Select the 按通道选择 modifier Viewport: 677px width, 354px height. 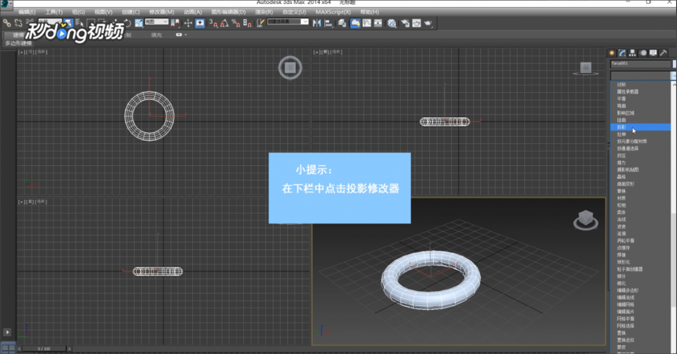click(627, 149)
